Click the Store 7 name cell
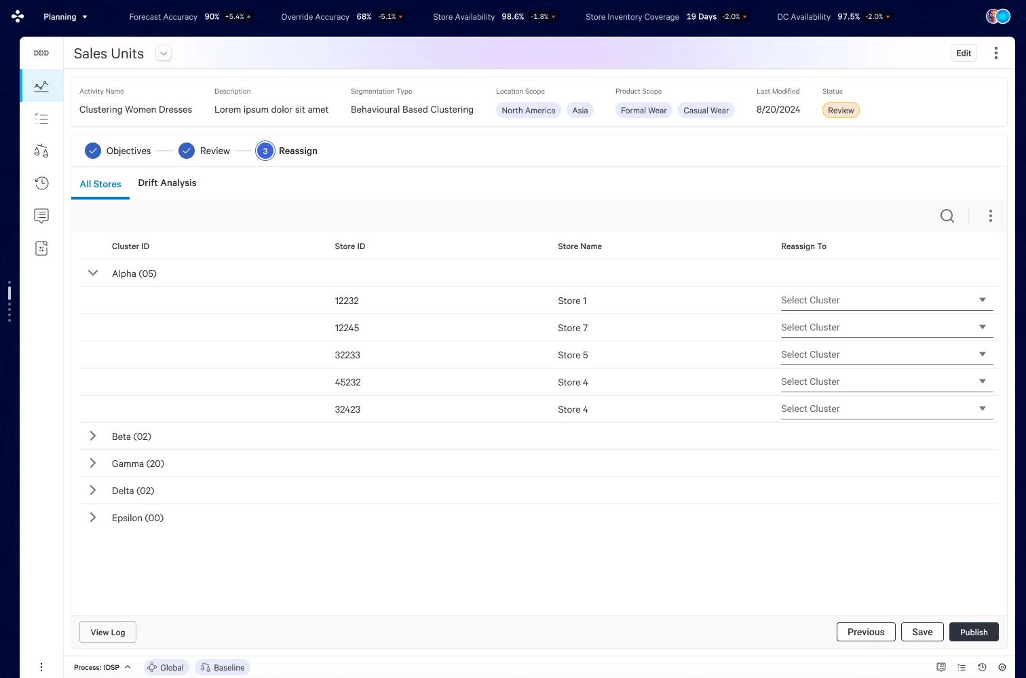The width and height of the screenshot is (1026, 678). 573,328
